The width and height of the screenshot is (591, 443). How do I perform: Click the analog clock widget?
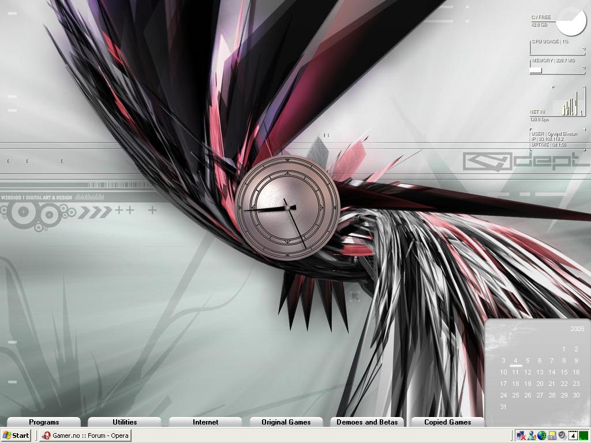click(x=287, y=208)
